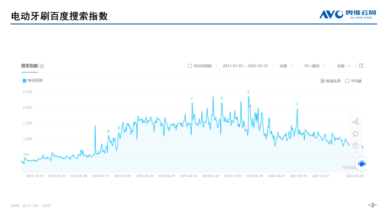Click the www.avc-mr.com footer link

pyautogui.click(x=31, y=206)
